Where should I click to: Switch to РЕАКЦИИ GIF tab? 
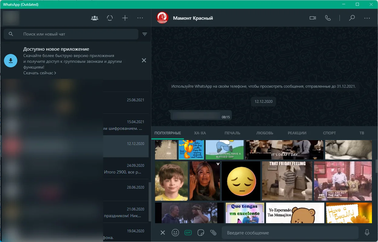tap(297, 133)
